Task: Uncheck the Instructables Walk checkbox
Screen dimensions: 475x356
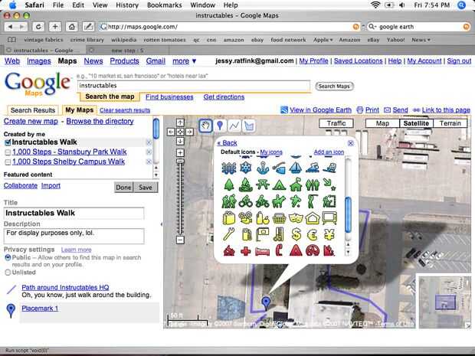Action: pyautogui.click(x=8, y=142)
